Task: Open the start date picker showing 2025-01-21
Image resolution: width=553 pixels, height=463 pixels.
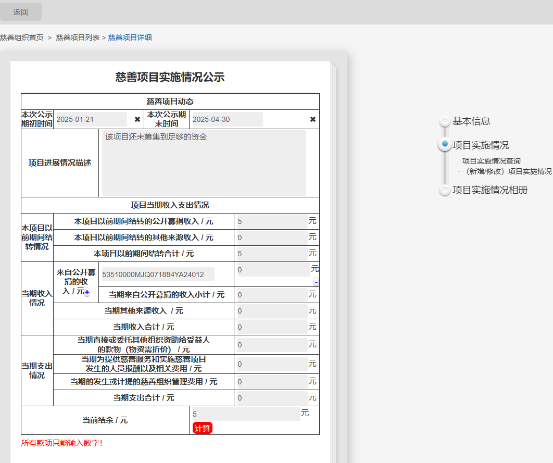Action: click(91, 119)
